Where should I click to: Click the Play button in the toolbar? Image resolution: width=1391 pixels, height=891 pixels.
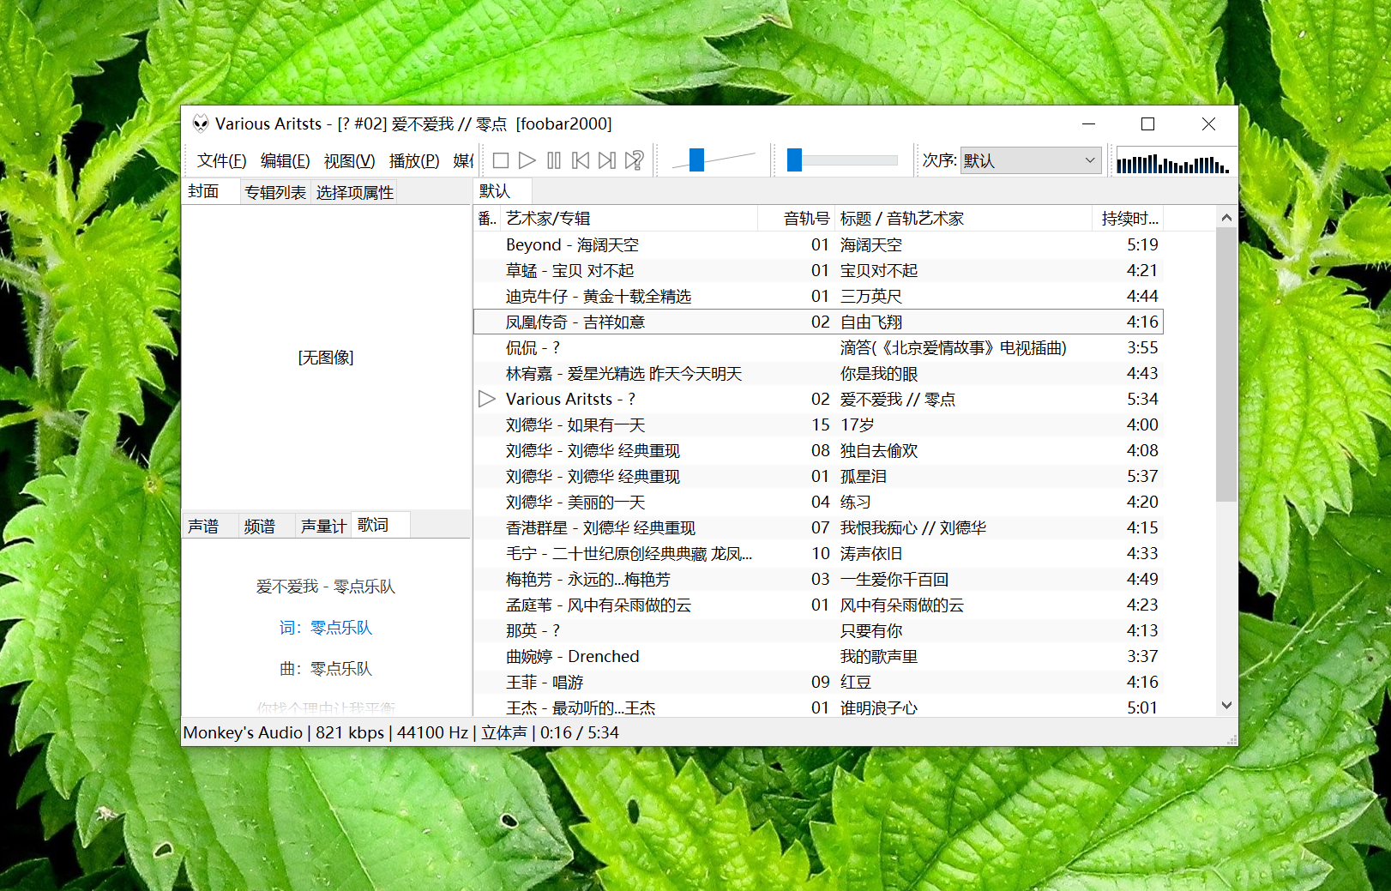pos(527,160)
